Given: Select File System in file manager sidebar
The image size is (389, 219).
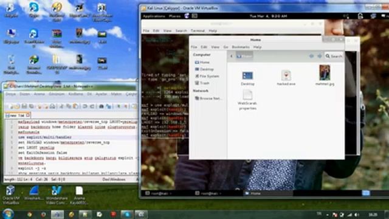Looking at the screenshot, I should 207,76.
